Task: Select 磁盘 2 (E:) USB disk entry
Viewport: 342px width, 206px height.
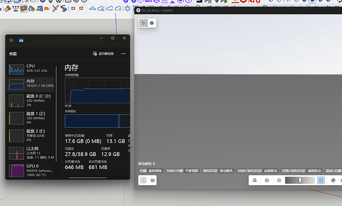Action: point(31,134)
